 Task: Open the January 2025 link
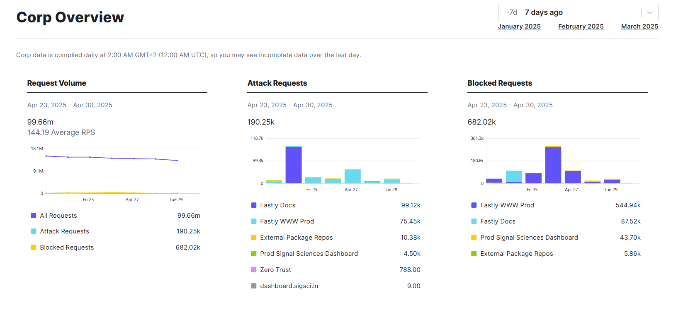point(519,26)
